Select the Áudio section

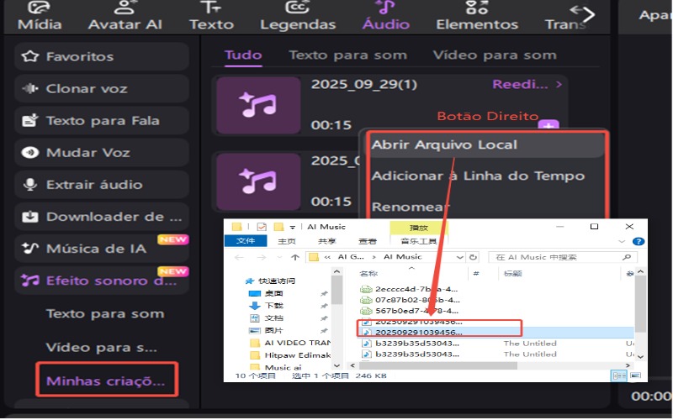(385, 16)
